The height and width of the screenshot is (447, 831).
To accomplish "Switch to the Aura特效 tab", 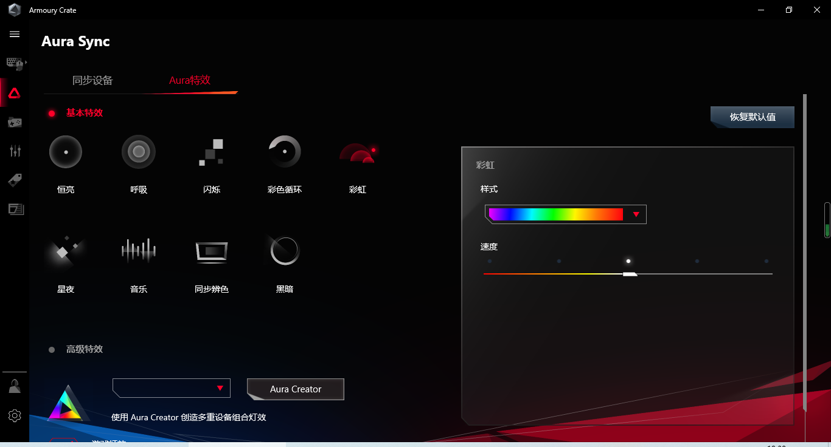I will (190, 80).
